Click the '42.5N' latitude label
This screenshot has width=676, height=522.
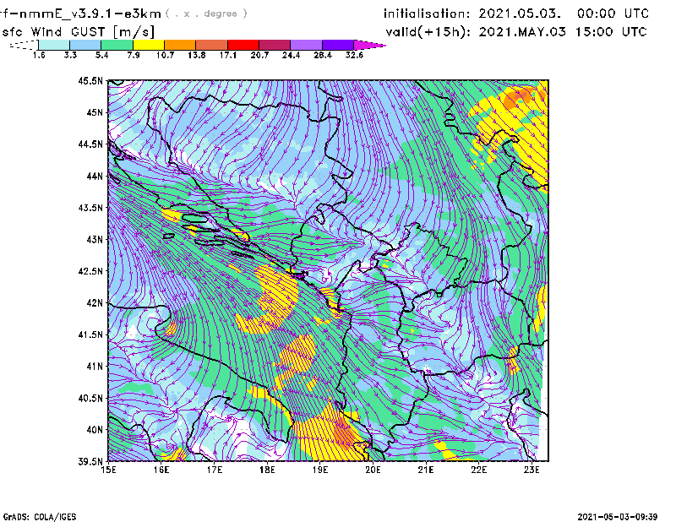[90, 271]
